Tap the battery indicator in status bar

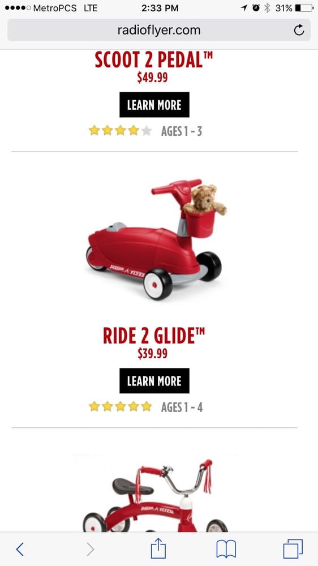click(x=304, y=8)
